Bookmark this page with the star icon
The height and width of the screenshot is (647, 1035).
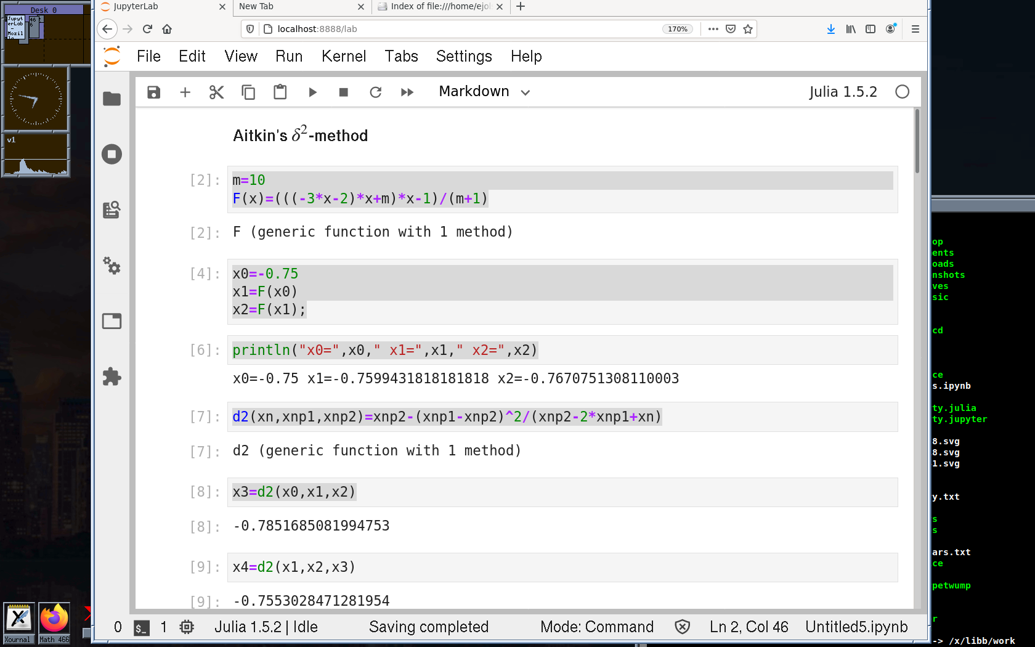tap(748, 29)
